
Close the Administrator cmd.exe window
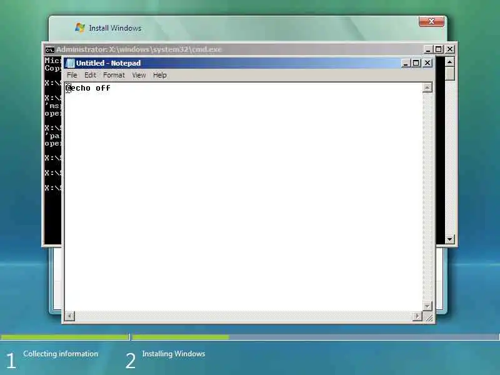450,49
